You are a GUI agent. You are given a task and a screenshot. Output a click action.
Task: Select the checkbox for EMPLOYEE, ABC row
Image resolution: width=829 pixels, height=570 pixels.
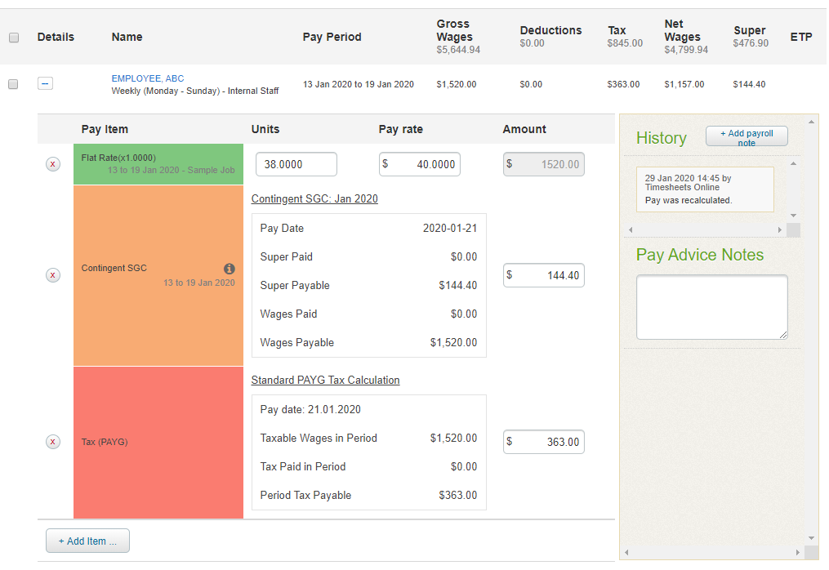coord(13,84)
